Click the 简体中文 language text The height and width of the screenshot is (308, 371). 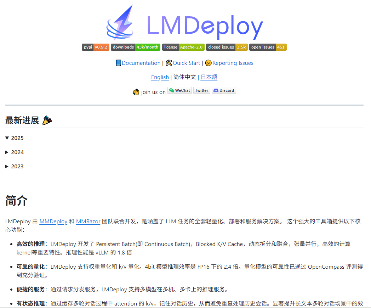pyautogui.click(x=184, y=77)
